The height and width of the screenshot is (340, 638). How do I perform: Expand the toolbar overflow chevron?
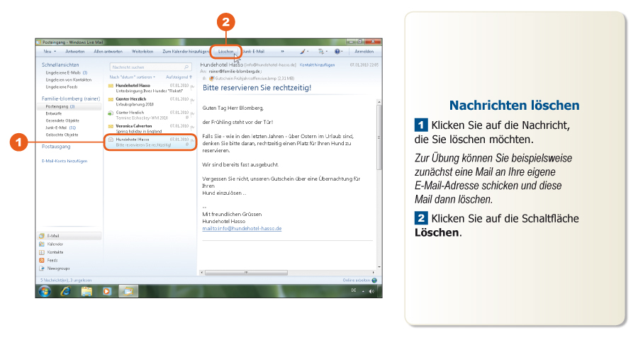click(x=282, y=52)
